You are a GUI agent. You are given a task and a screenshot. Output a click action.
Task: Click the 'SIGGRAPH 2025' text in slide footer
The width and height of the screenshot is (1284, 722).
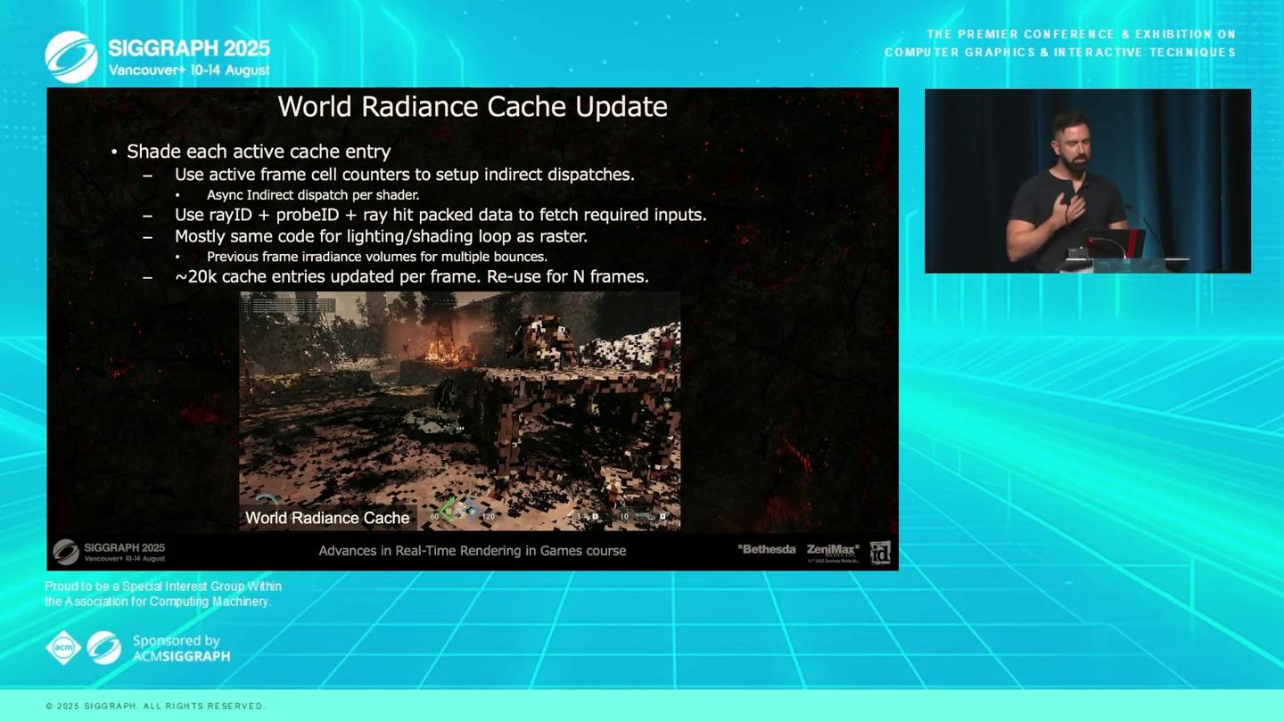[x=125, y=547]
